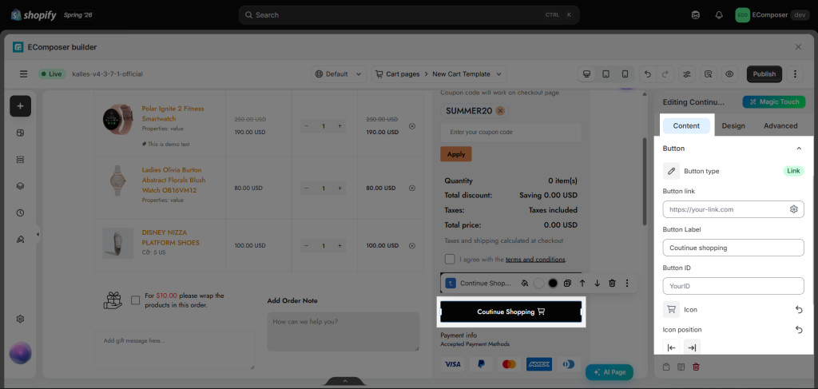Image resolution: width=818 pixels, height=389 pixels.
Task: Click the Shopify notifications bell
Action: pyautogui.click(x=720, y=15)
